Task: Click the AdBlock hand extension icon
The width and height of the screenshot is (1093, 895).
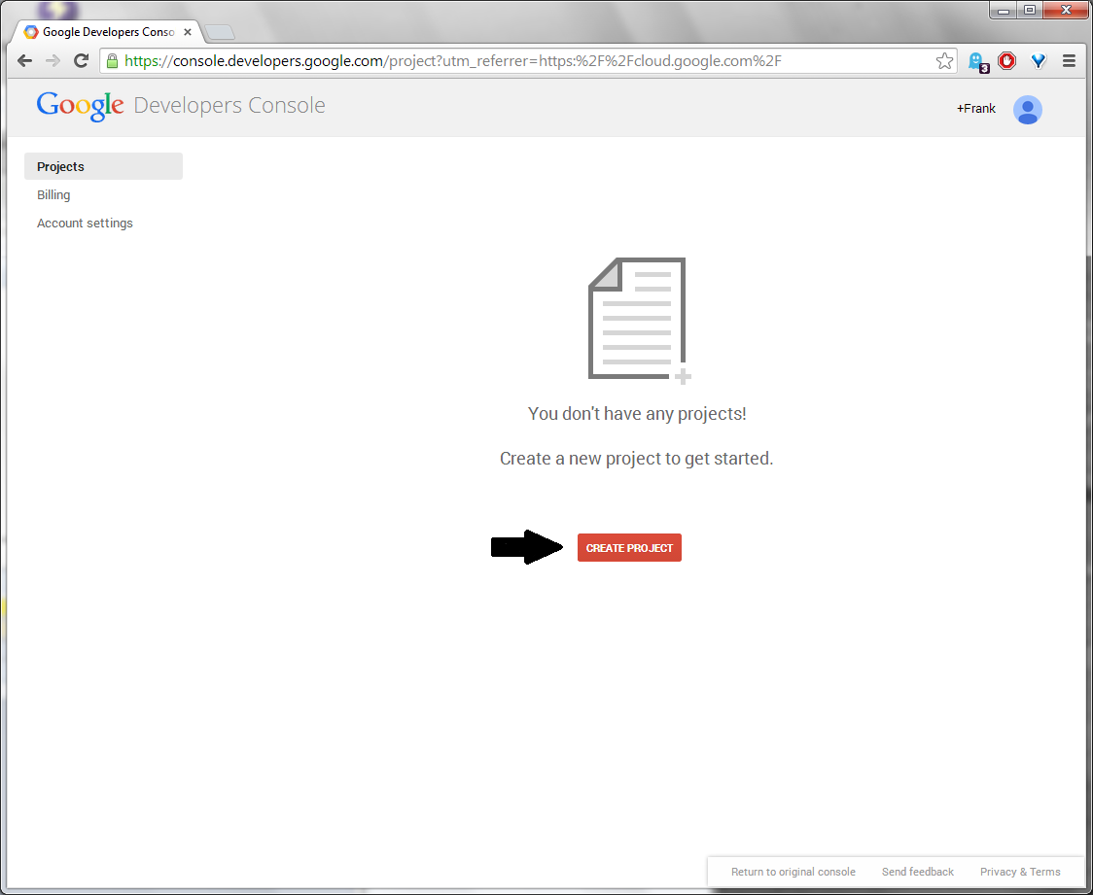Action: [x=1006, y=60]
